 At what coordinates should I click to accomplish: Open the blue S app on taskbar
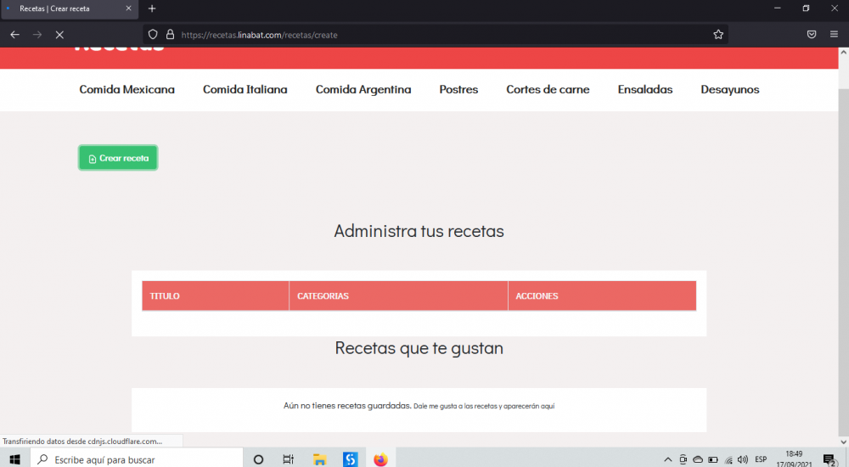click(351, 459)
